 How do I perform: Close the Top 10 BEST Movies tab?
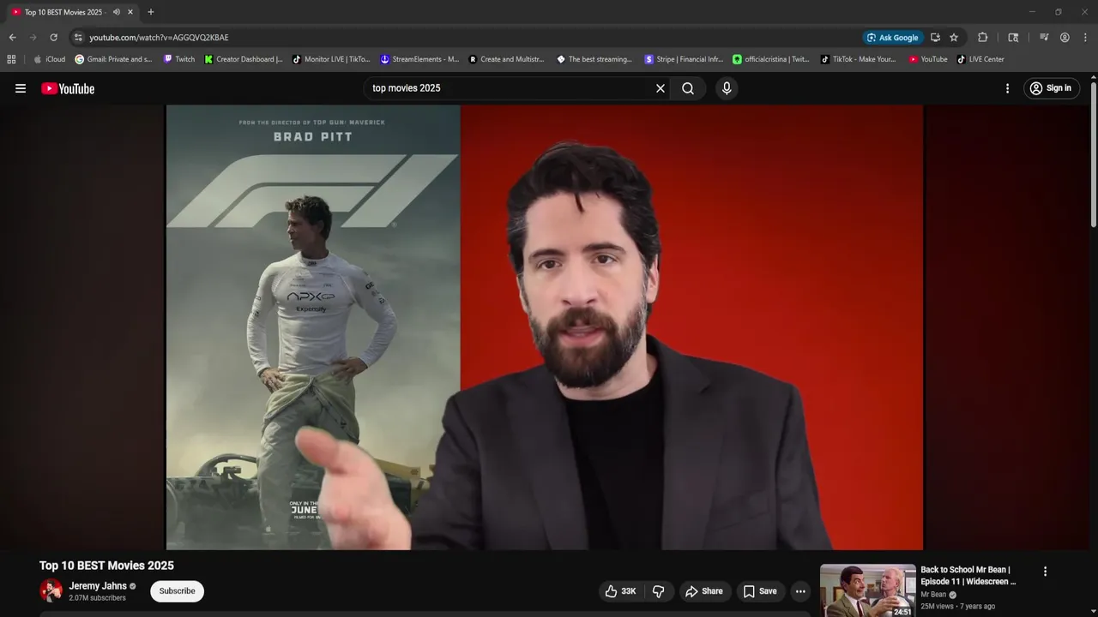(x=130, y=12)
